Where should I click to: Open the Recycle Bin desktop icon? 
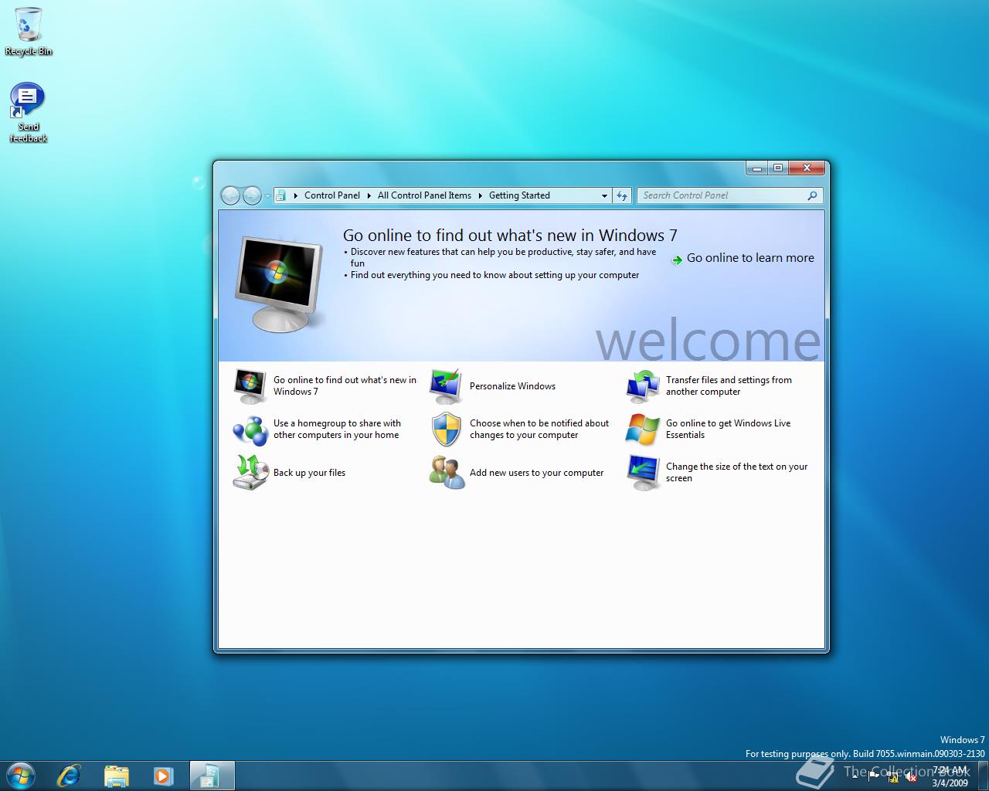click(x=29, y=31)
